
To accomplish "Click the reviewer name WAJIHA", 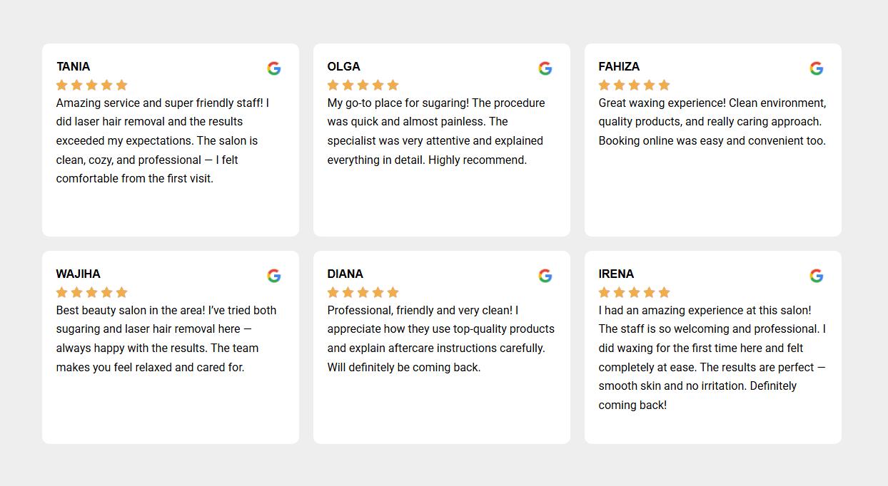I will click(78, 274).
